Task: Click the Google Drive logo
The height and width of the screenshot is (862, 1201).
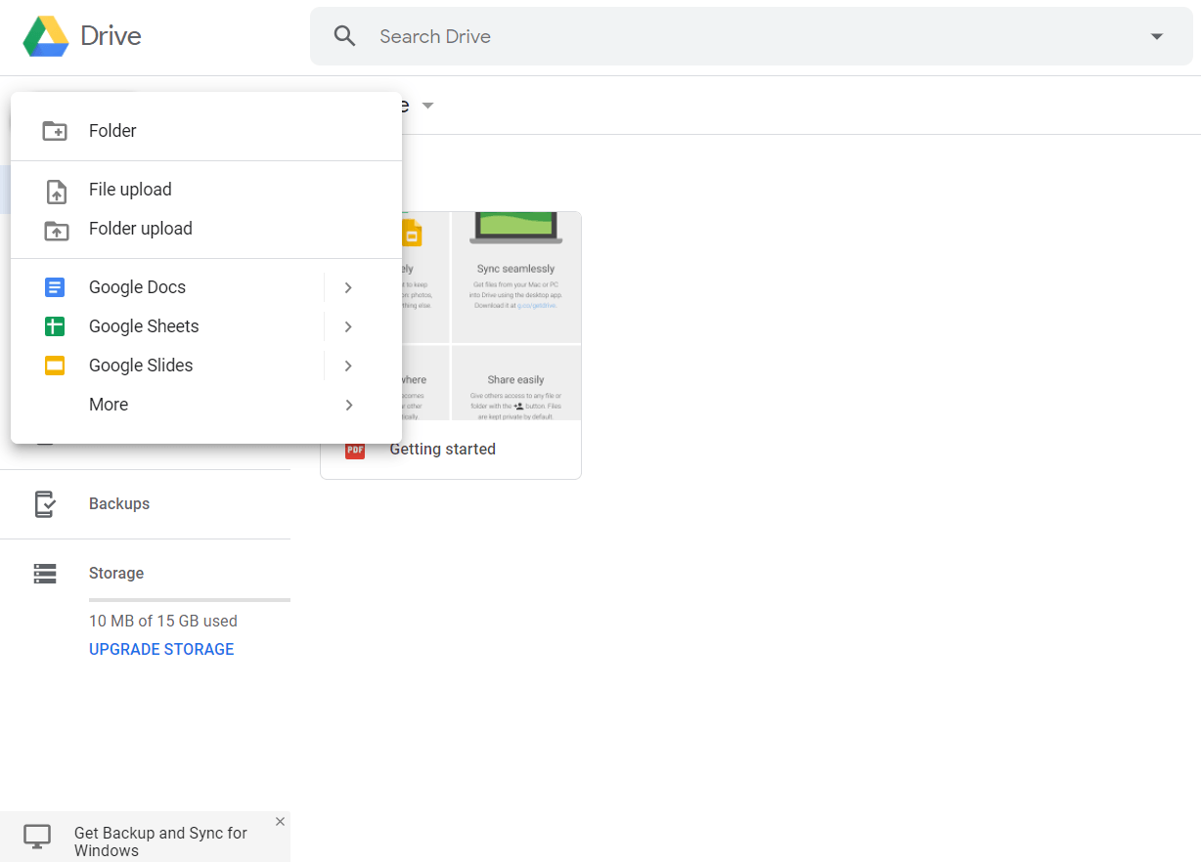Action: (46, 36)
